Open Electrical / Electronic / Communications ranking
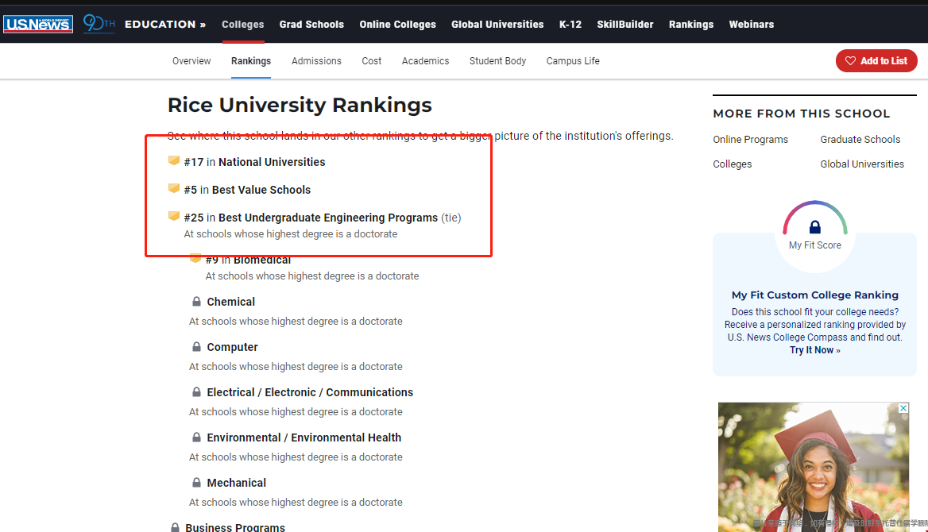The image size is (928, 532). point(310,392)
